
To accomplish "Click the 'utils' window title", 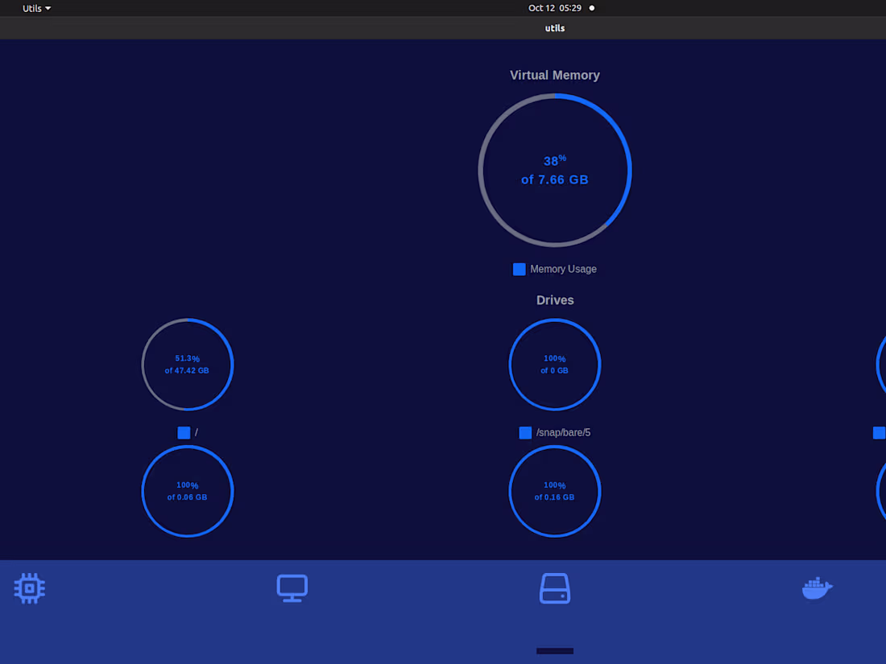I will point(555,27).
